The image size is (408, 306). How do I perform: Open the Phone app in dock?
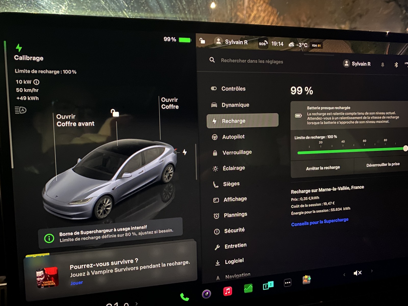185,297
